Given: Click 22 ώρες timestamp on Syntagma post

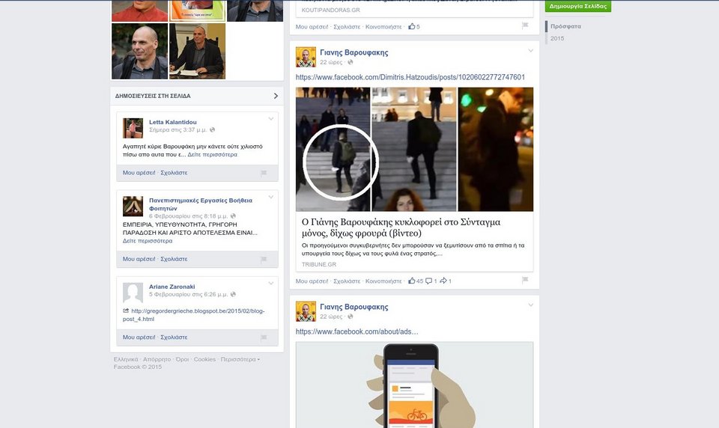Looking at the screenshot, I should [331, 62].
